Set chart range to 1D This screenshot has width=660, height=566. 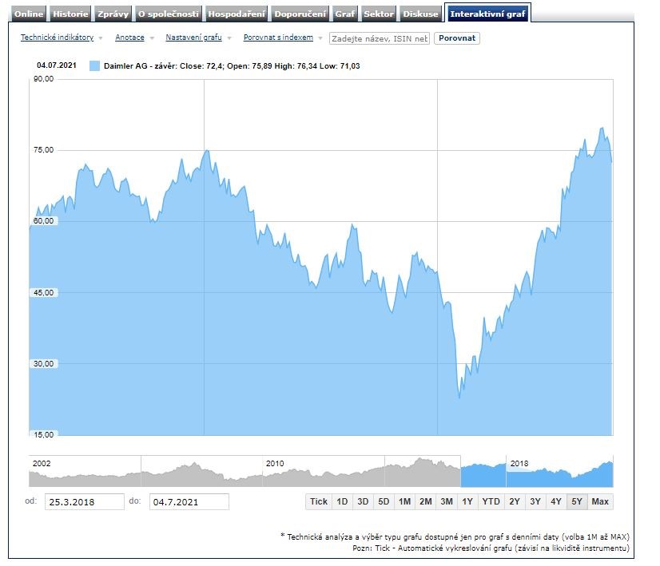click(x=342, y=501)
